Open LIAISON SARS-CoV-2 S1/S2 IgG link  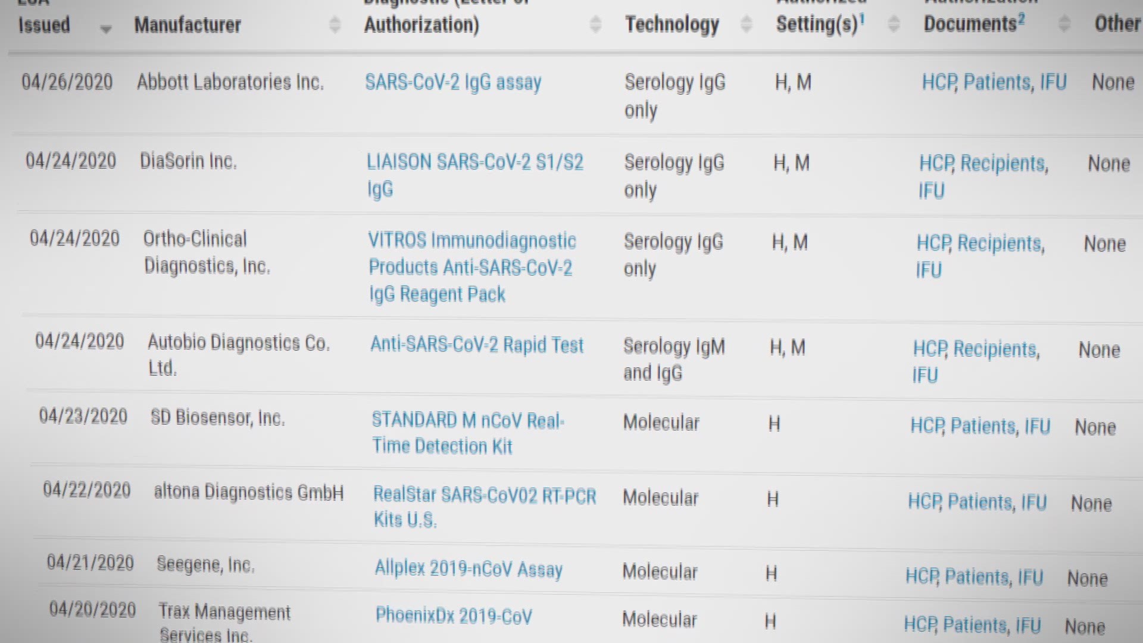[475, 176]
